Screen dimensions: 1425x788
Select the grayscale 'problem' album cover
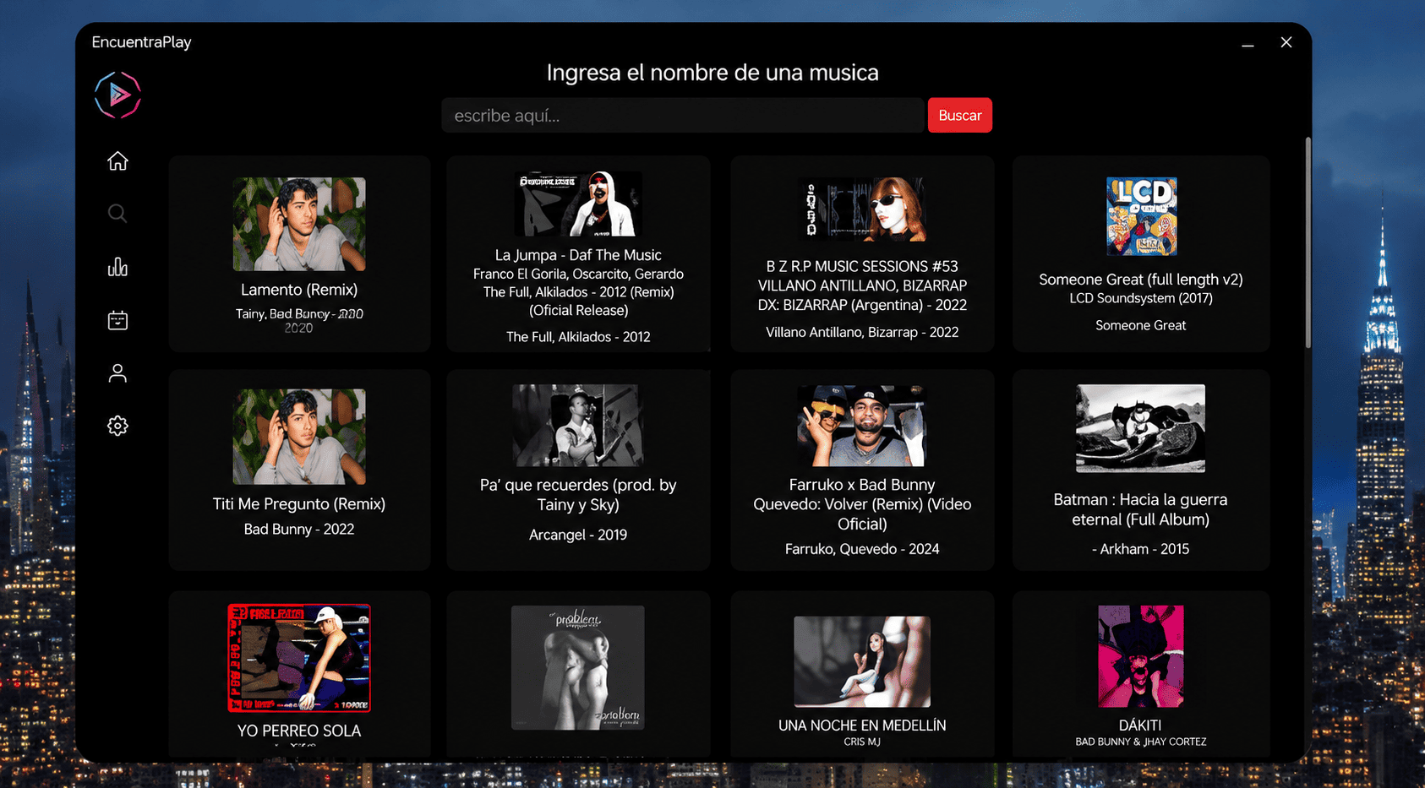(578, 667)
